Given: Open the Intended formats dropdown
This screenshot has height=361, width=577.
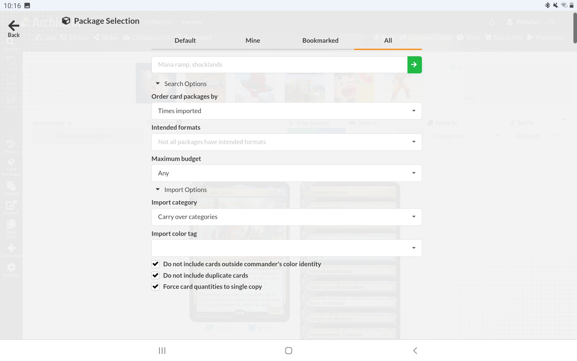Looking at the screenshot, I should click(x=286, y=142).
